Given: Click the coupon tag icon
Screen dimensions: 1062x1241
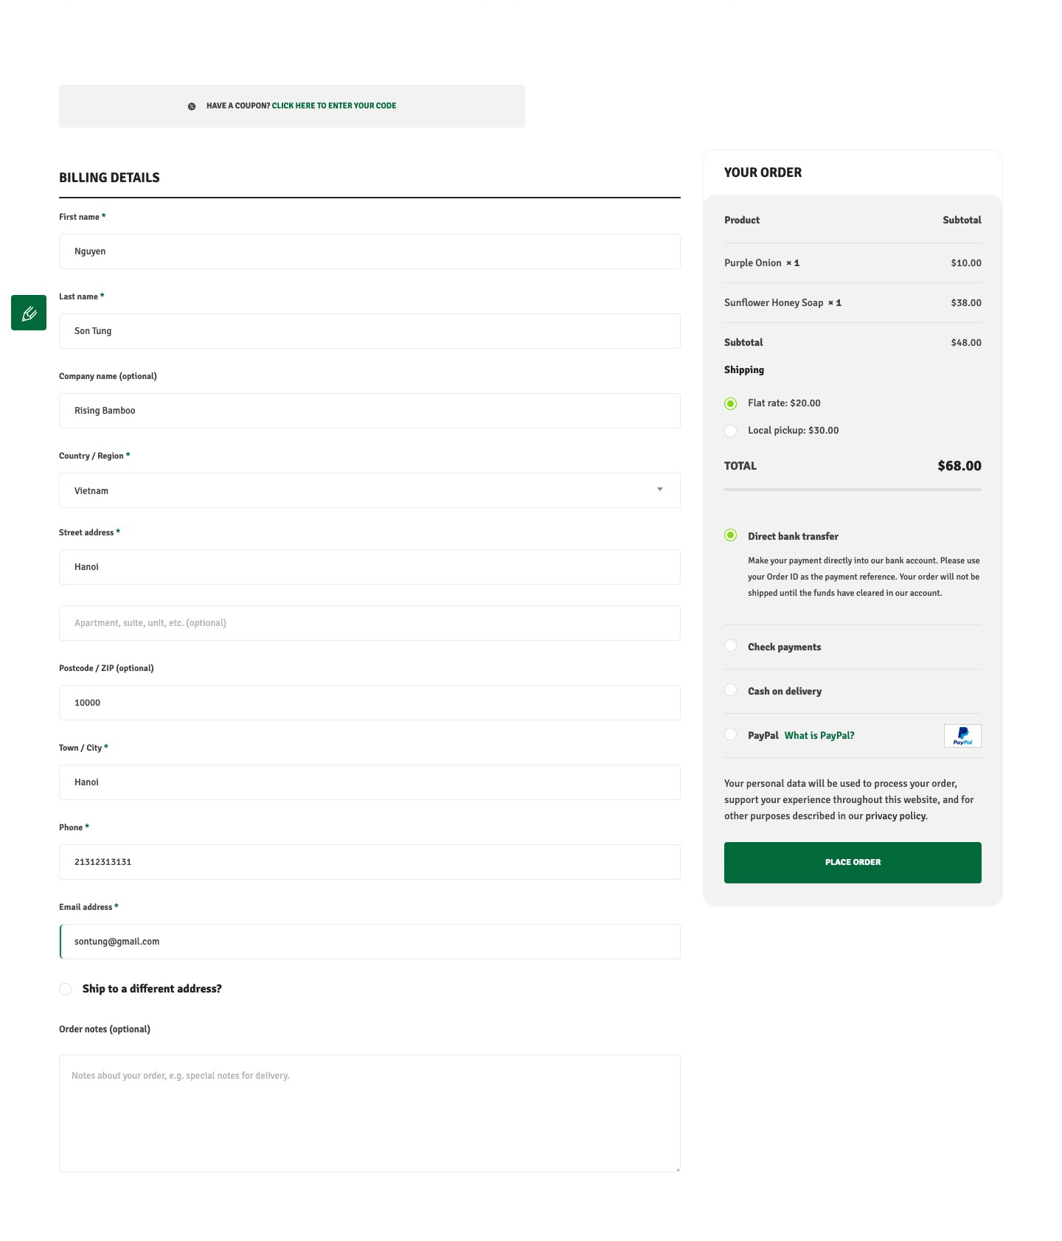Looking at the screenshot, I should (x=192, y=106).
